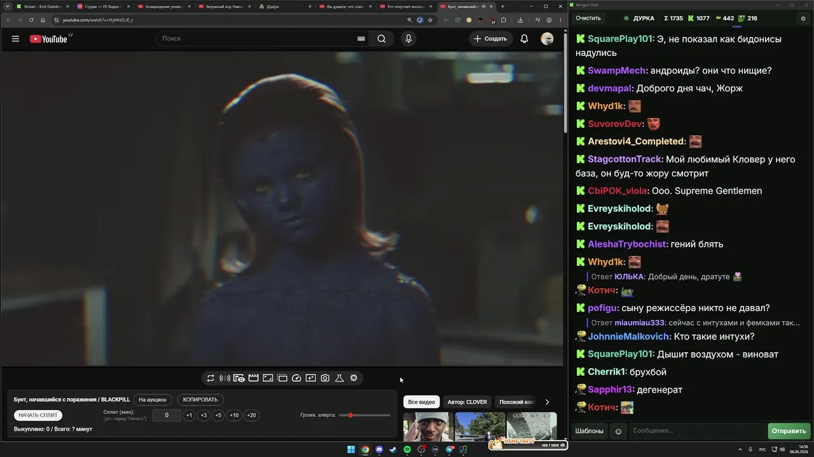The image size is (814, 457).
Task: Mute the tab 'Бунт, начавшийся' via speaker icon
Action: point(483,6)
